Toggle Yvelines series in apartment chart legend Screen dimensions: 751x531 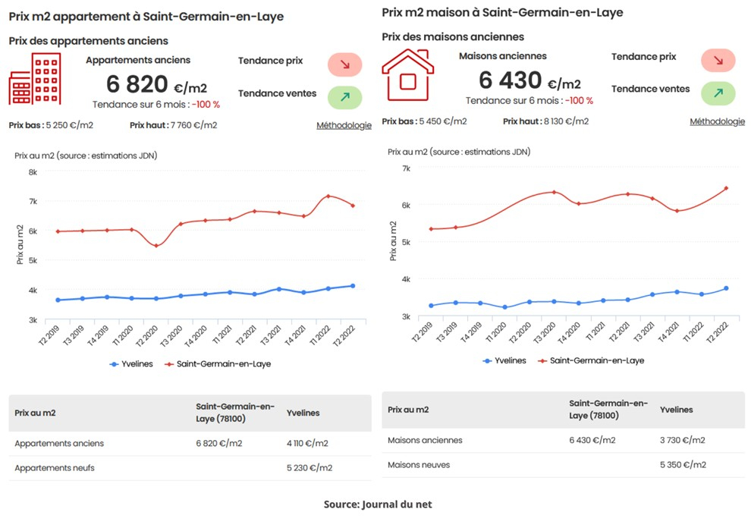point(131,364)
